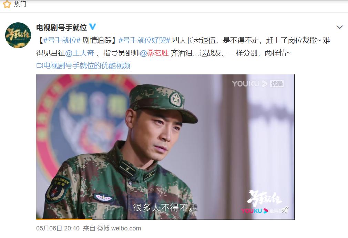Viewport: 348px width, 238px height.
Task: Click the 热门 star icon
Action: [7, 4]
